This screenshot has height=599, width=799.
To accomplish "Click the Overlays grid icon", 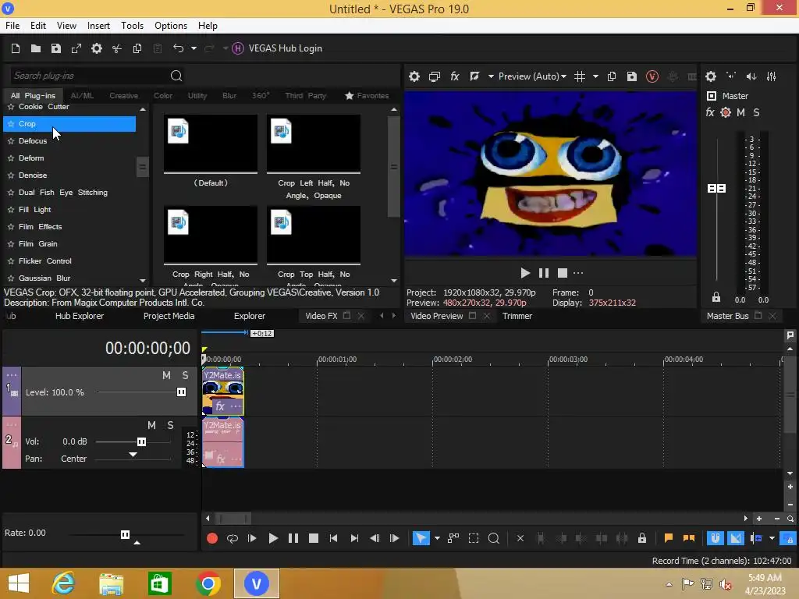I will pyautogui.click(x=580, y=76).
